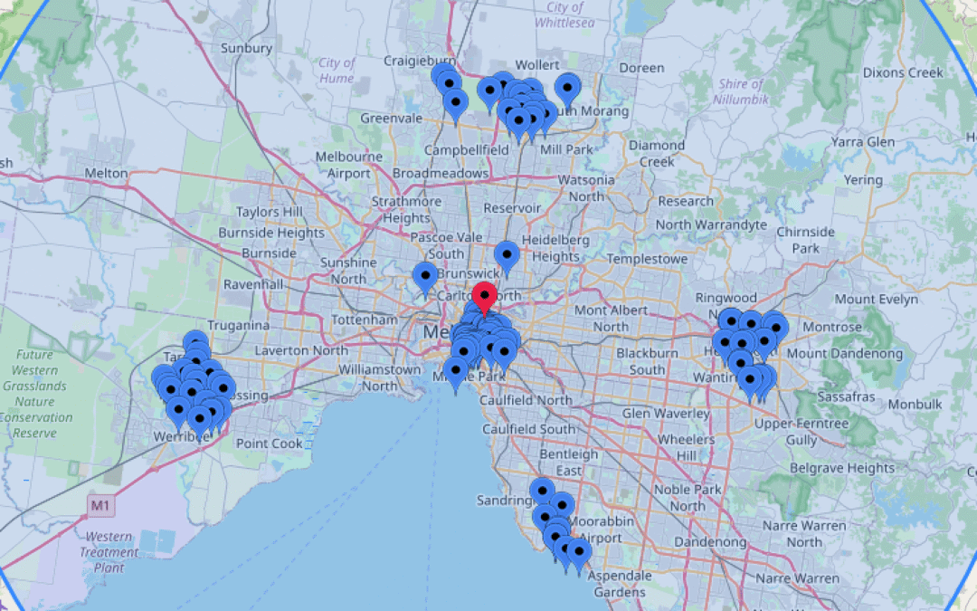Image resolution: width=977 pixels, height=611 pixels.
Task: Select the Sassafras label
Action: coord(846,397)
